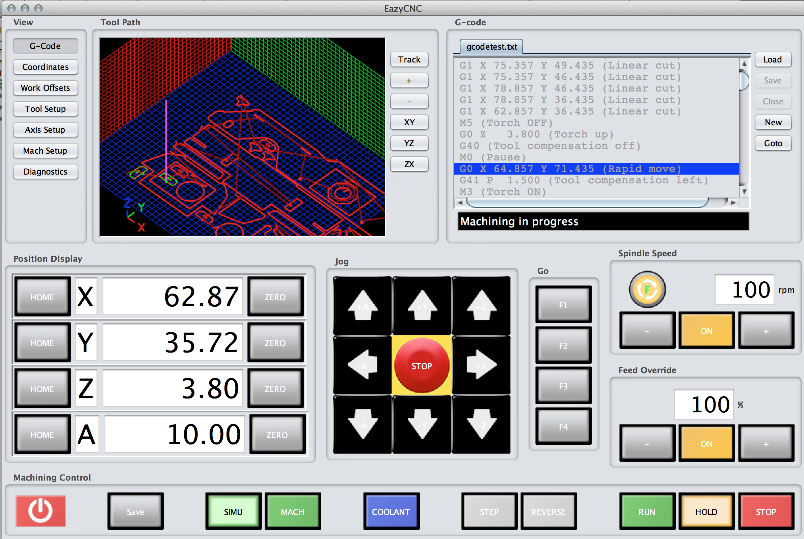Image resolution: width=804 pixels, height=539 pixels.
Task: Click the Goto button
Action: (x=773, y=143)
